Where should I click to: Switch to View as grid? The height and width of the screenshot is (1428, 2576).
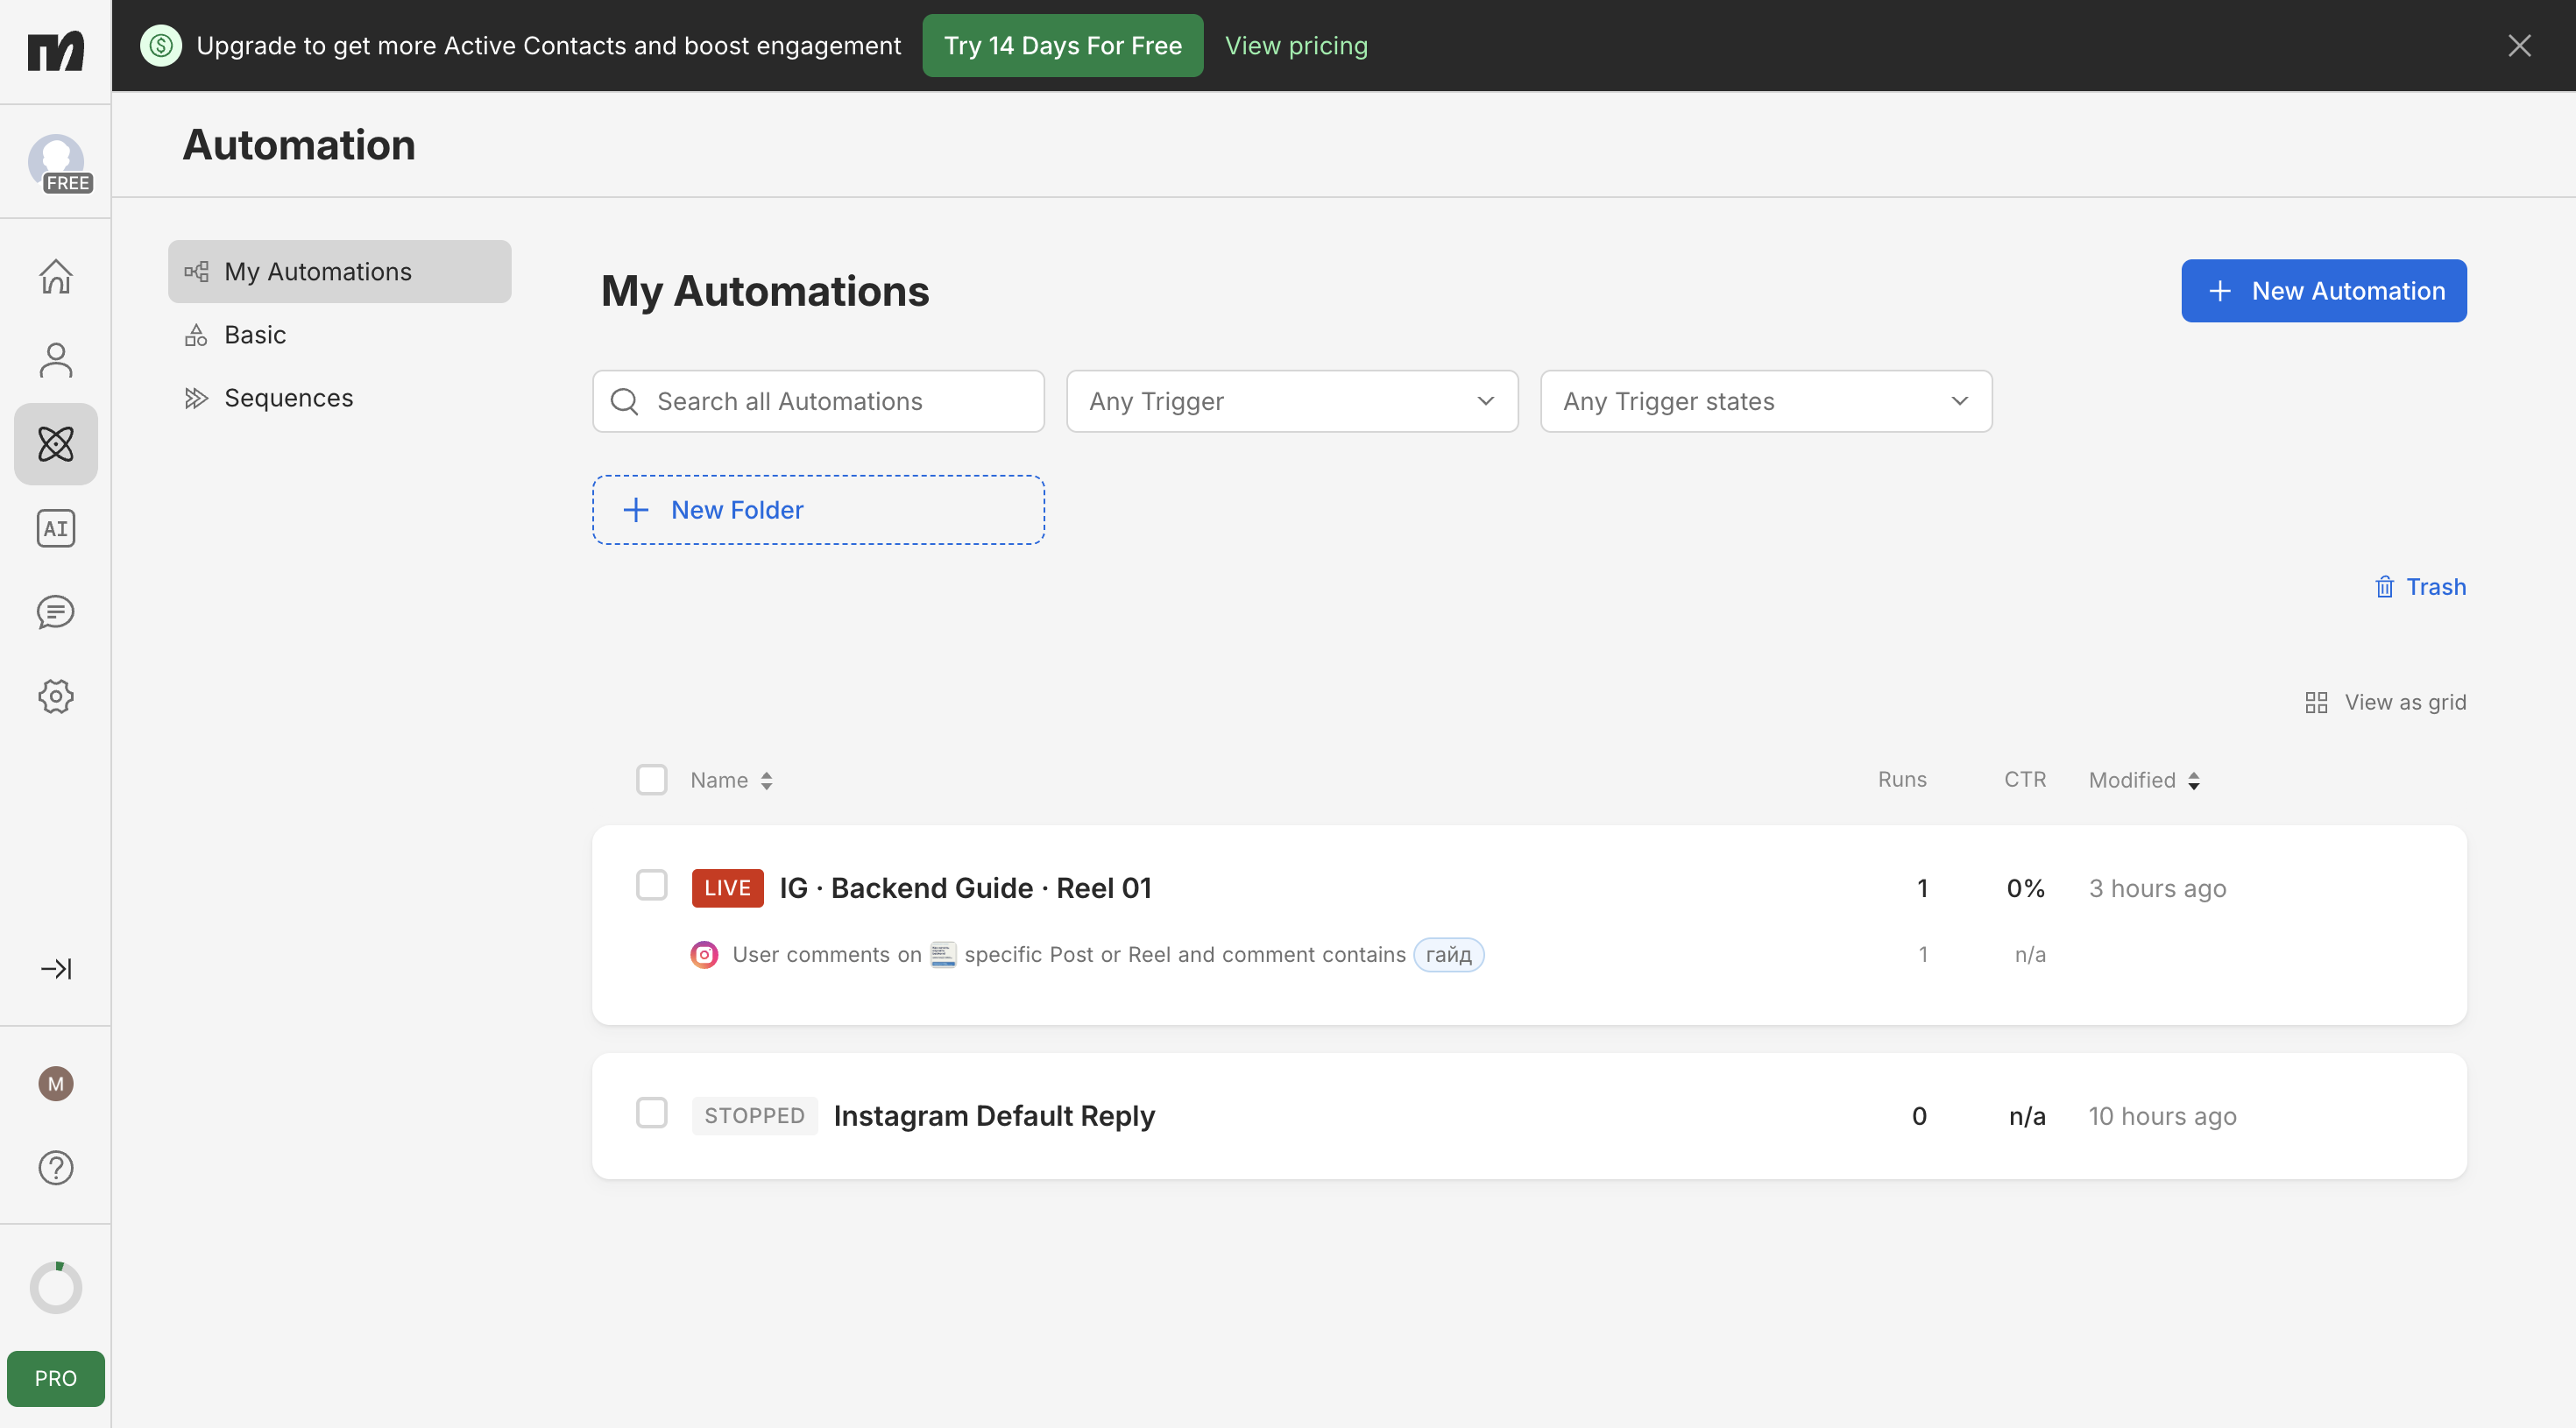(x=2385, y=702)
